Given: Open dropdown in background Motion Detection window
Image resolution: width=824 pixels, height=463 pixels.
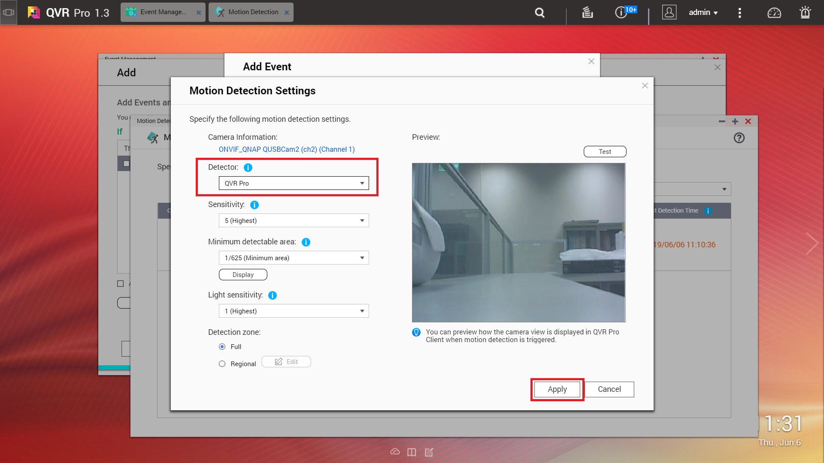Looking at the screenshot, I should (x=724, y=189).
